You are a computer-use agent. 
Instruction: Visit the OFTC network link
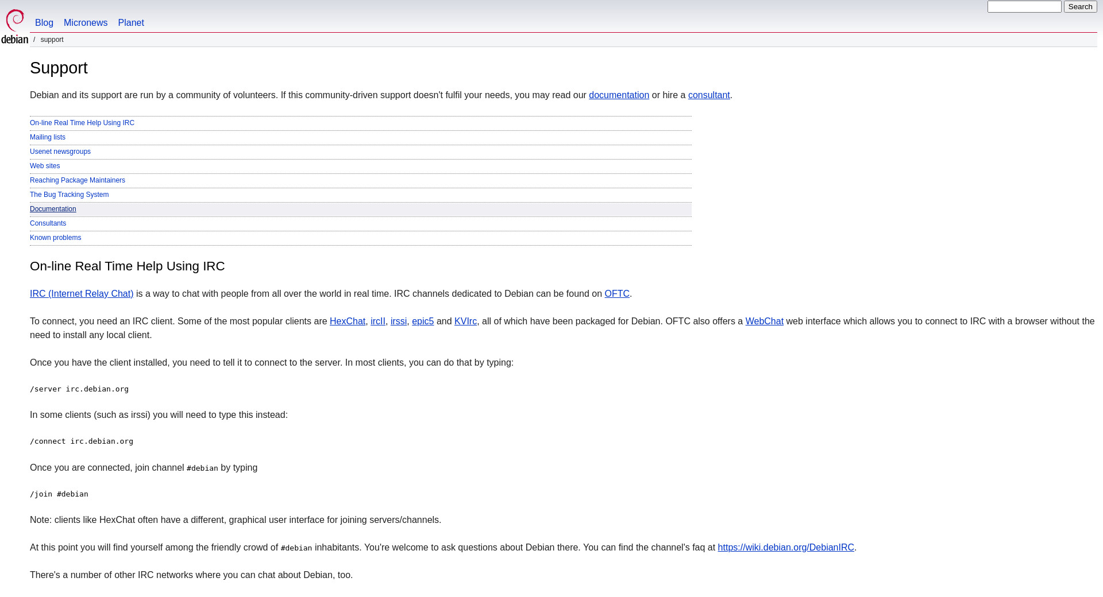616,294
